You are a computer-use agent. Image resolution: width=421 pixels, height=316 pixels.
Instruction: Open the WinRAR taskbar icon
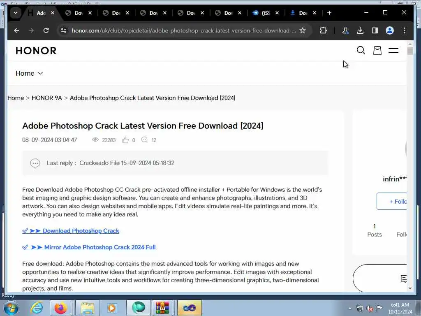tap(162, 308)
